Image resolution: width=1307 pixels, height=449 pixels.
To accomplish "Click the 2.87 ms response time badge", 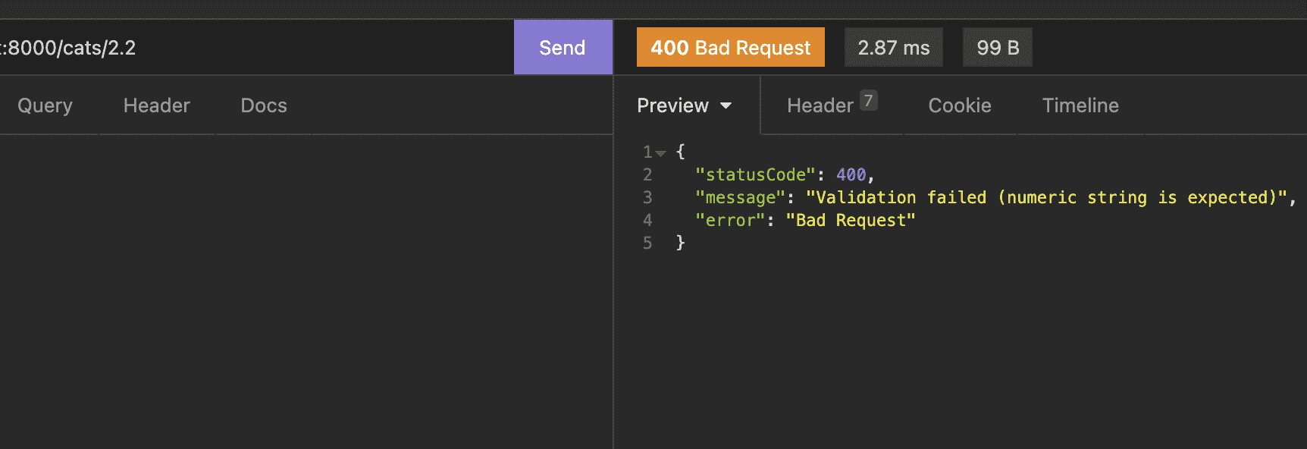I will [893, 48].
